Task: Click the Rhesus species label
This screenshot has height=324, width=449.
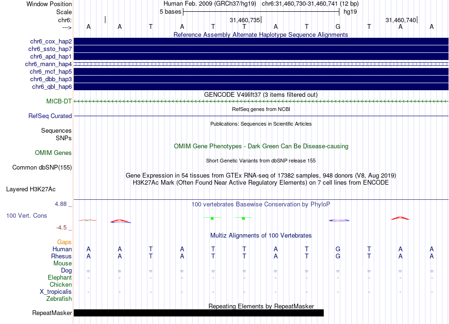Action: 61,256
